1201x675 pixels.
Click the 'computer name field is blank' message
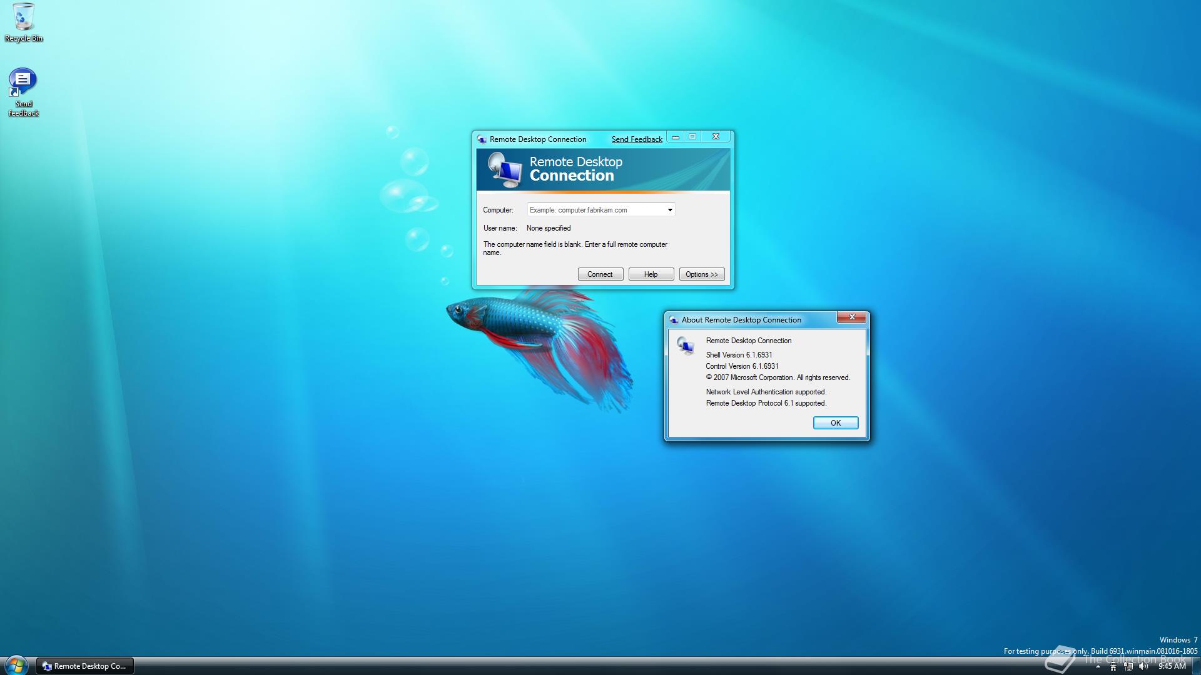[x=575, y=249]
